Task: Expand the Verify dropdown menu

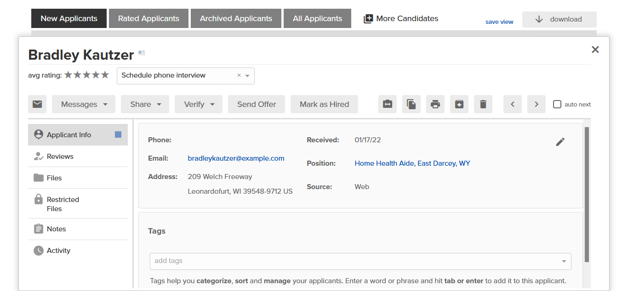Action: tap(198, 104)
